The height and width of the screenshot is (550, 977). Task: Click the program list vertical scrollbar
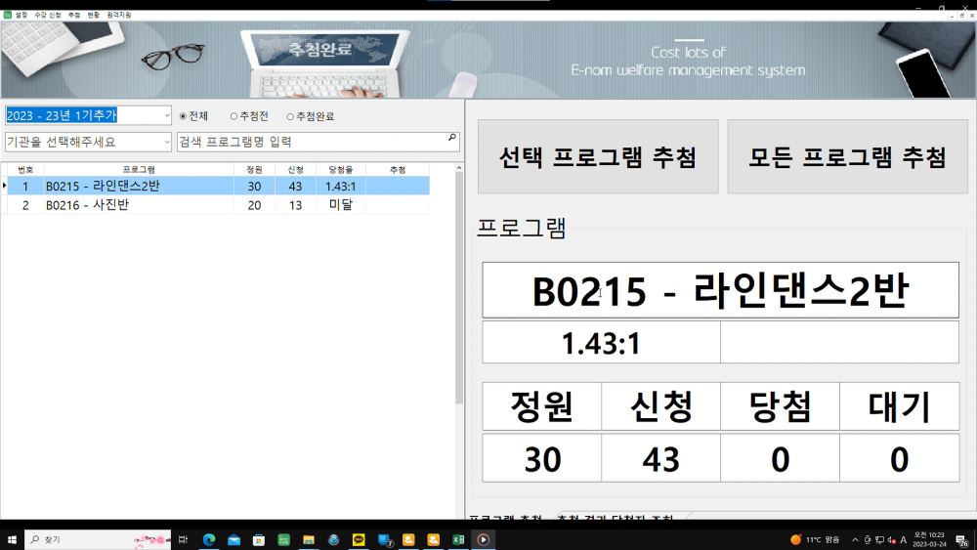pyautogui.click(x=459, y=286)
